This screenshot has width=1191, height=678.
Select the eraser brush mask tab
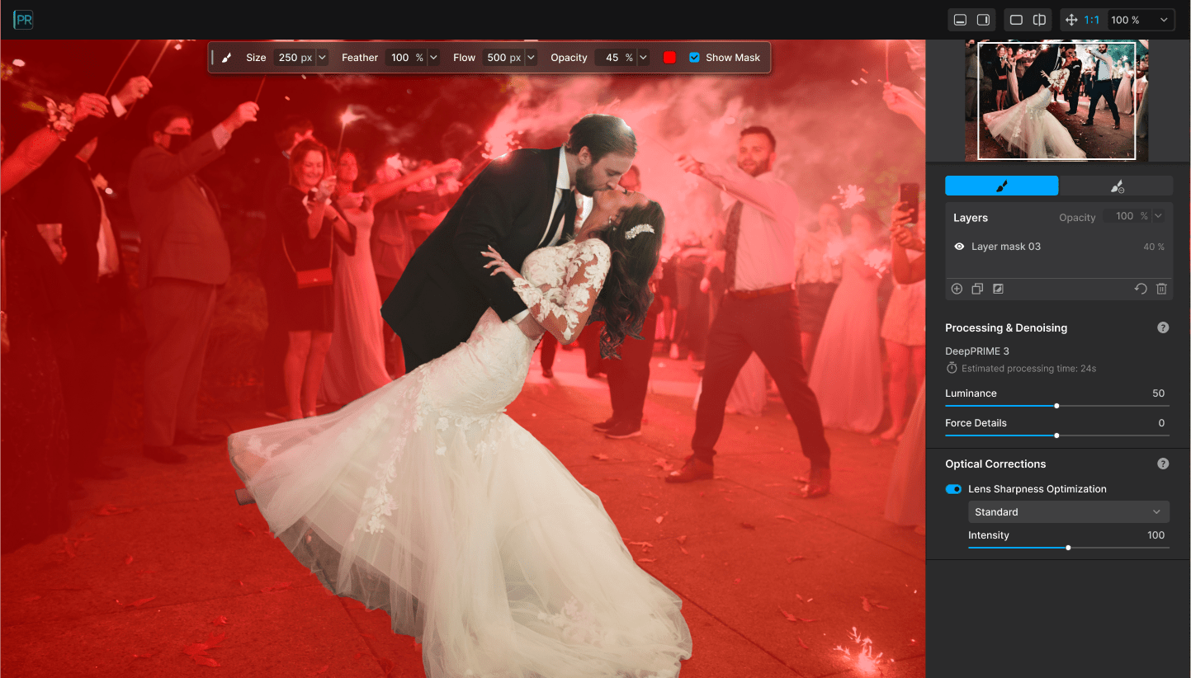click(x=1116, y=186)
